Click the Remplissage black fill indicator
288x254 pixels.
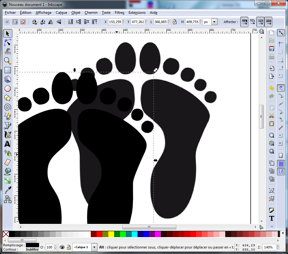[x=32, y=245]
